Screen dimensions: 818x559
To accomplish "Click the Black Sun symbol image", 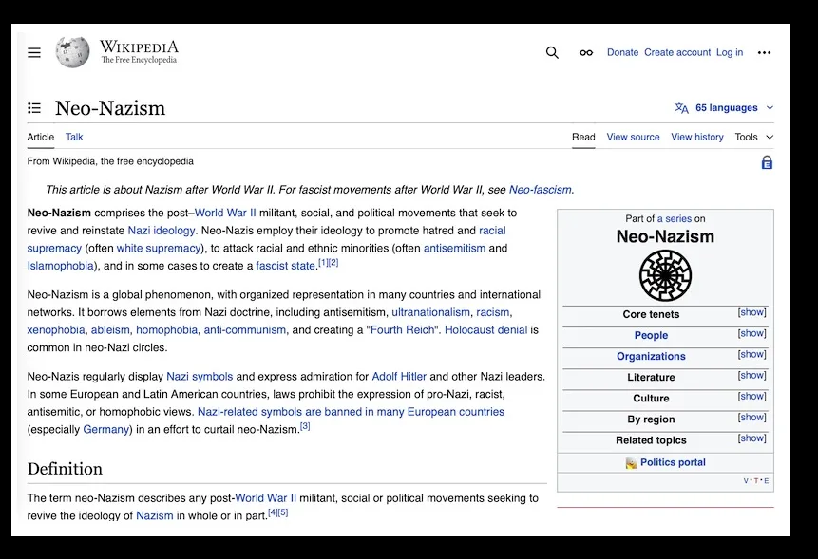I will click(665, 275).
